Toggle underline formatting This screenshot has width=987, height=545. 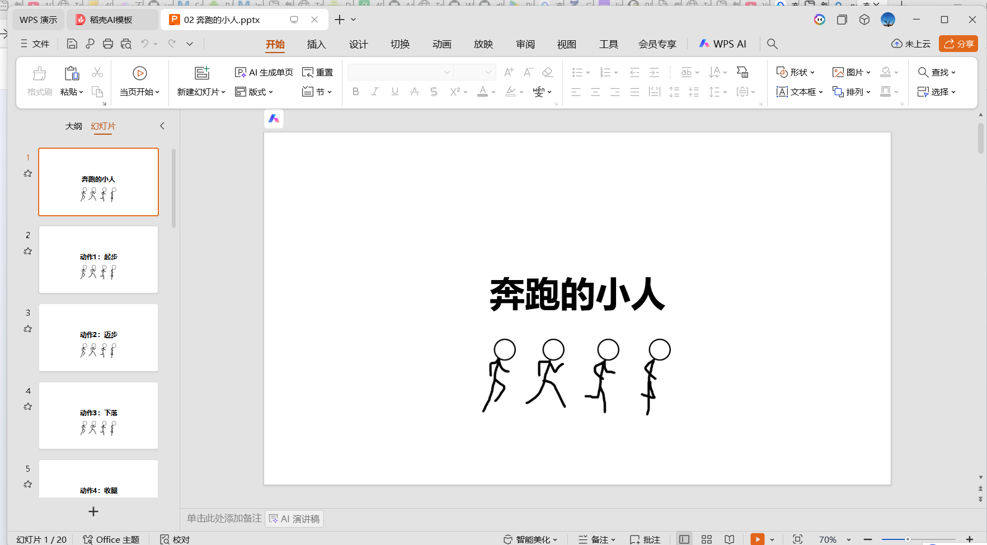click(394, 91)
